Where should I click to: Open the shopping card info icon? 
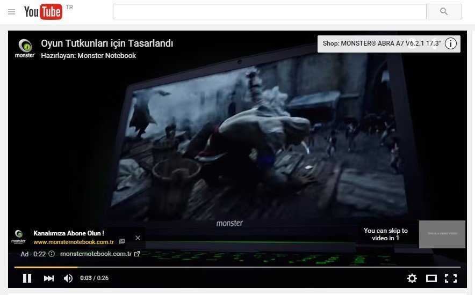tap(451, 44)
